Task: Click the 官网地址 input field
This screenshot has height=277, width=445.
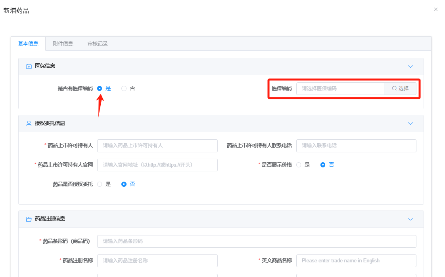Action: [x=157, y=165]
